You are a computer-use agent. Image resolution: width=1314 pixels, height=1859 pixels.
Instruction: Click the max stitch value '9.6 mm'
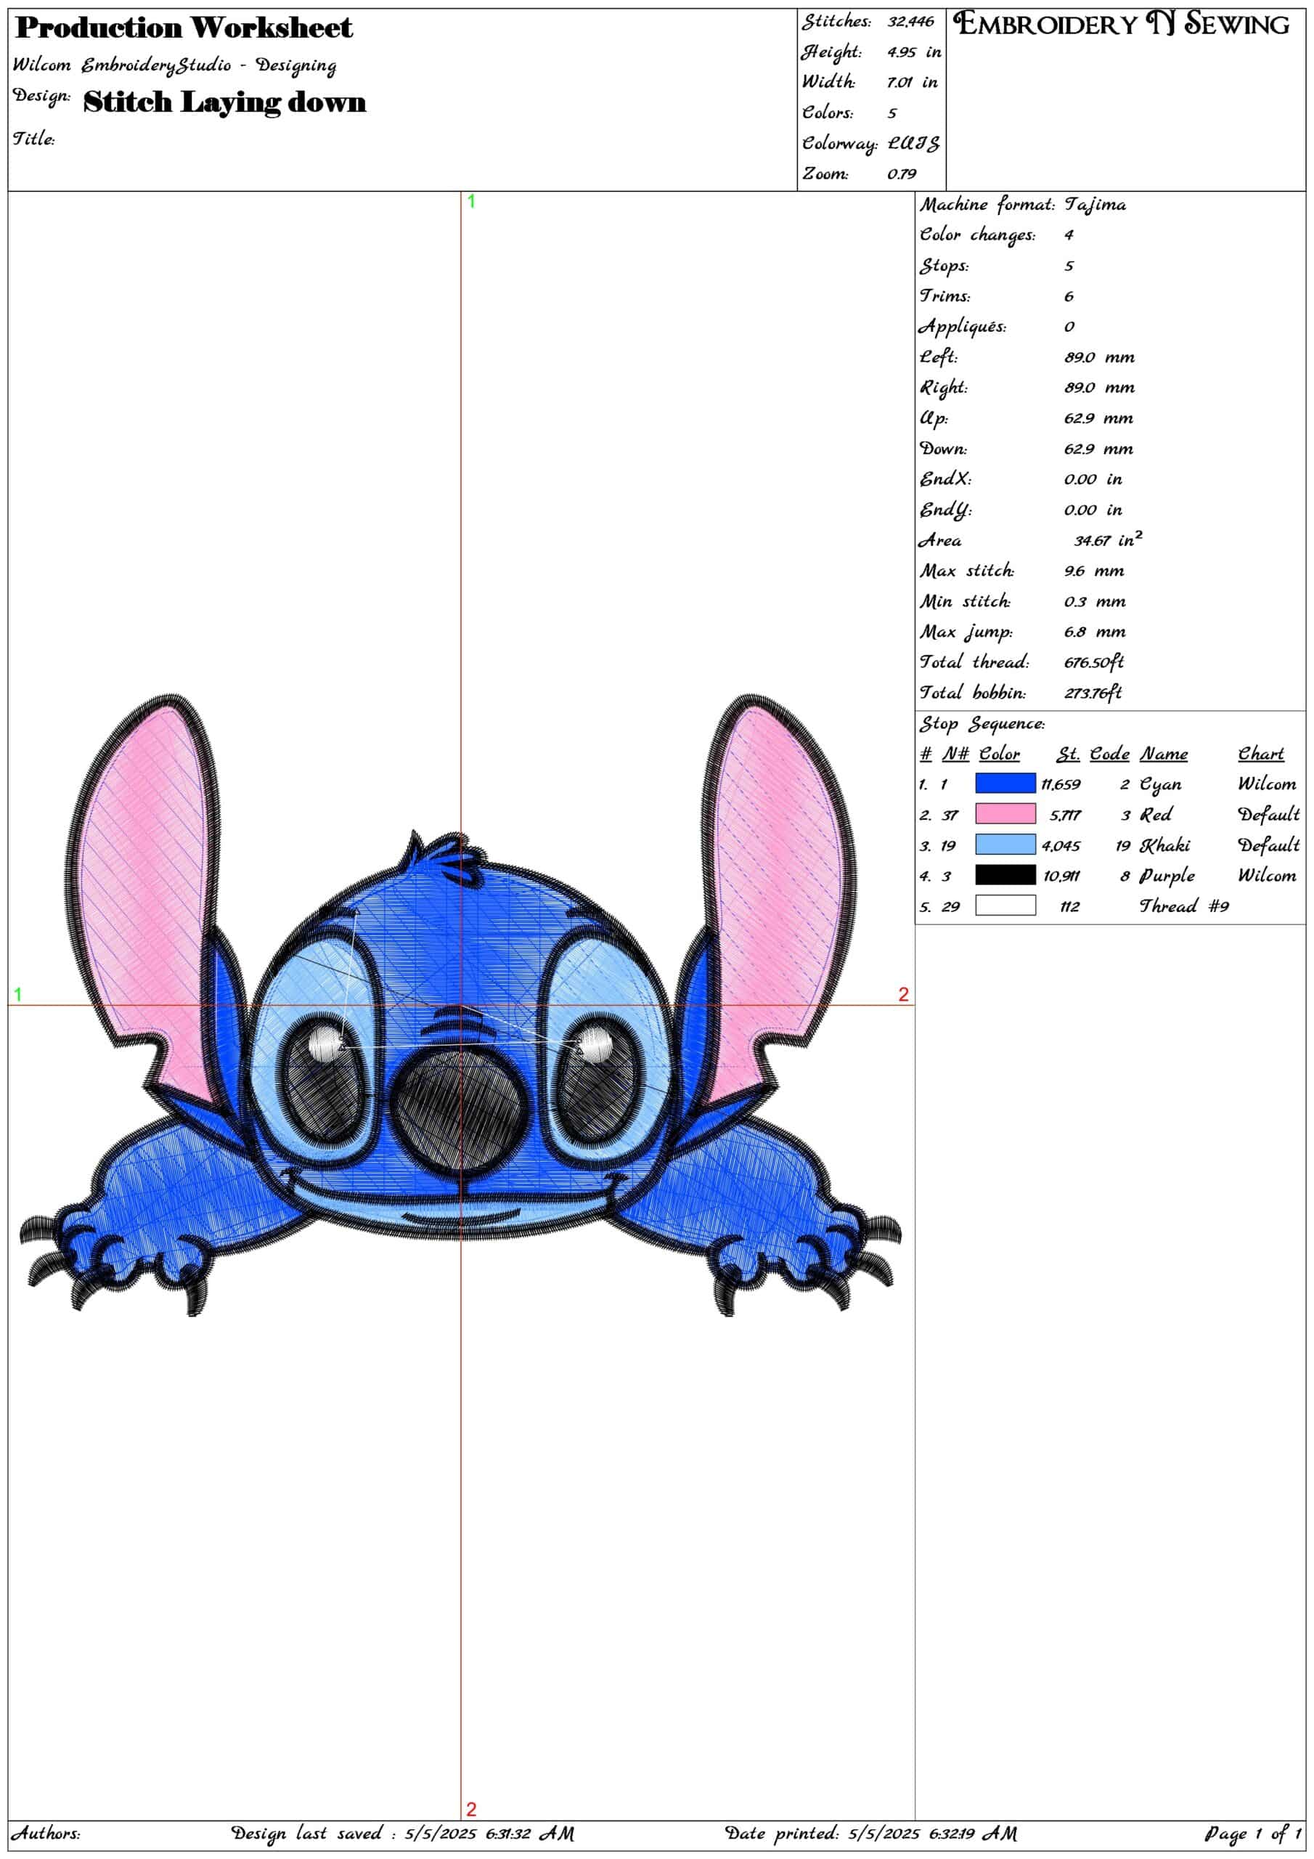(x=1094, y=571)
